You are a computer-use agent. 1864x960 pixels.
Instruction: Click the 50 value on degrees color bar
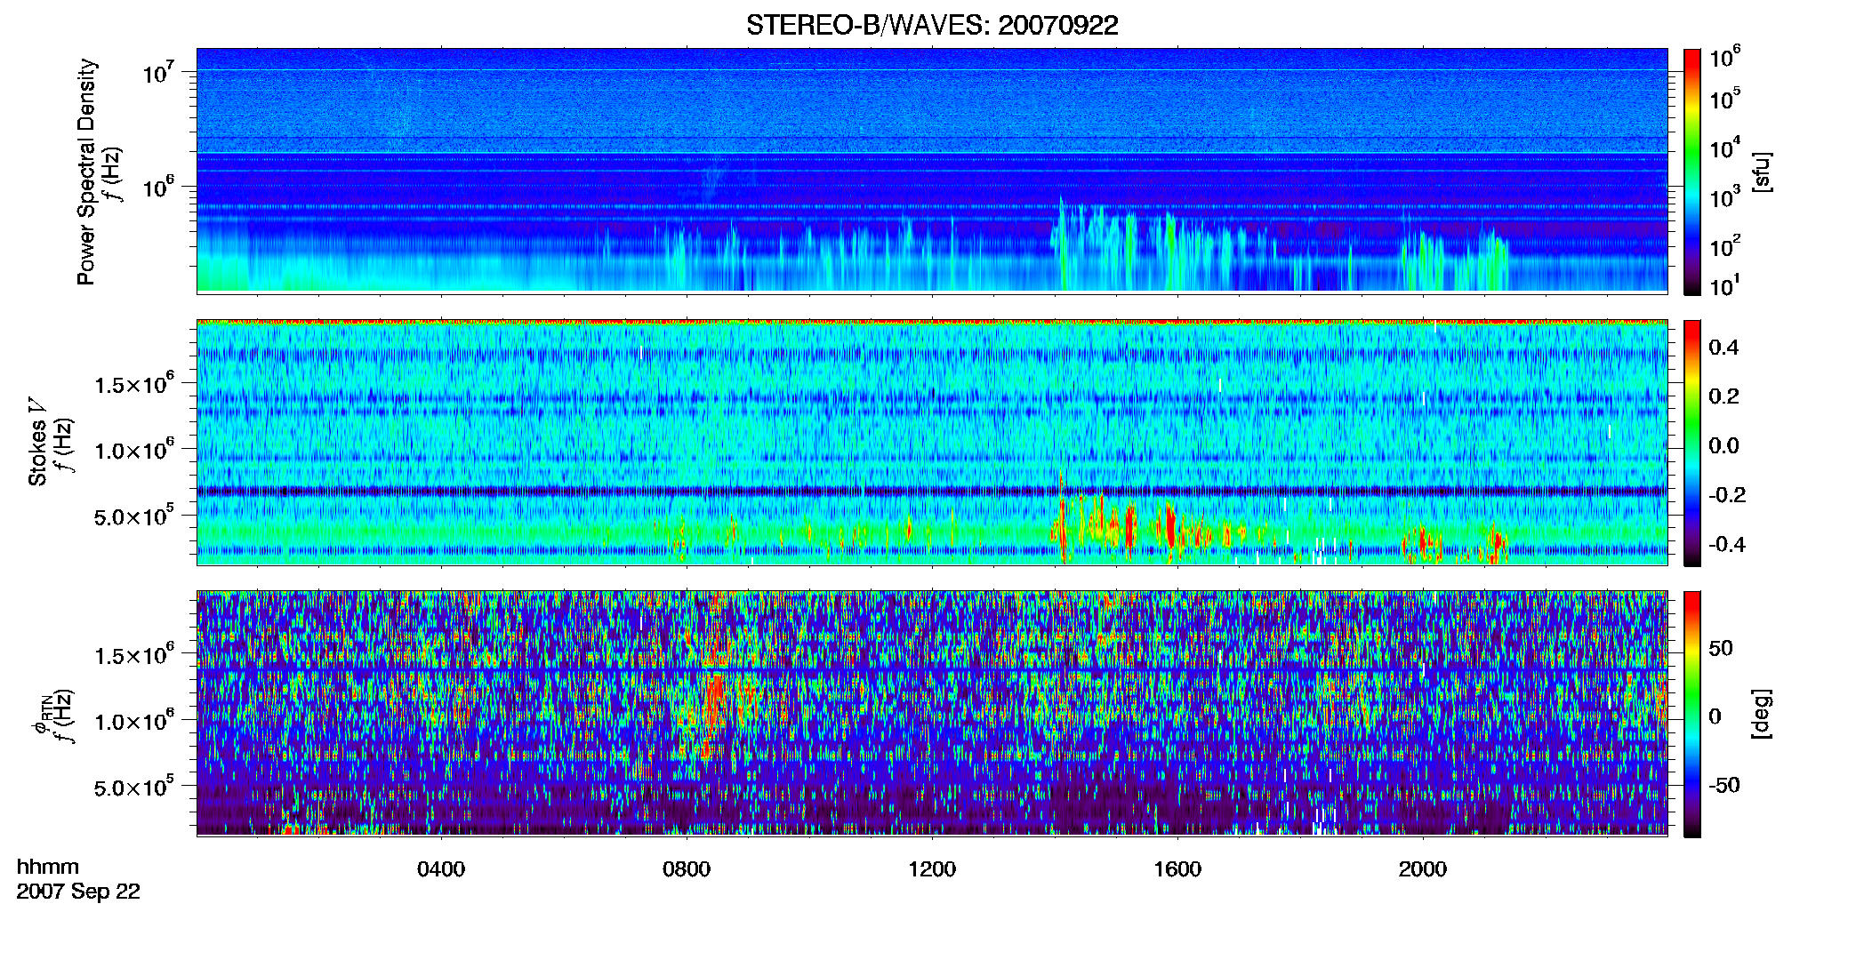point(1721,648)
